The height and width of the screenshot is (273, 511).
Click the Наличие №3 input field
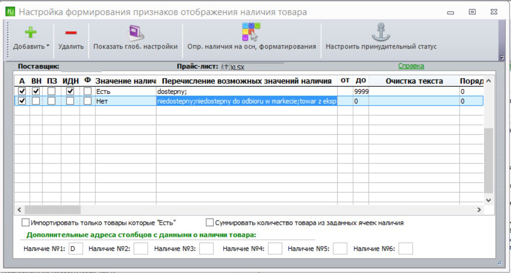(x=207, y=248)
